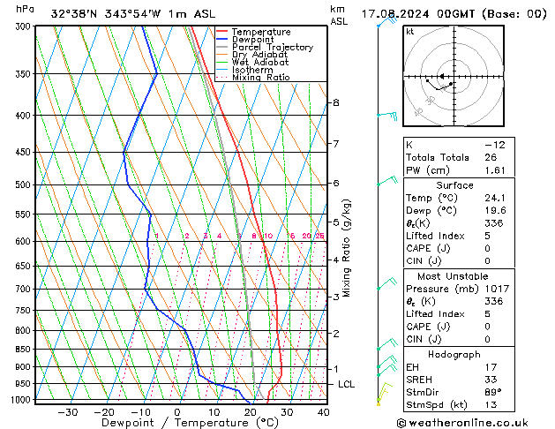Click the kt unit label in hodograph
Viewport: 555px width, 429px height.
click(x=409, y=32)
